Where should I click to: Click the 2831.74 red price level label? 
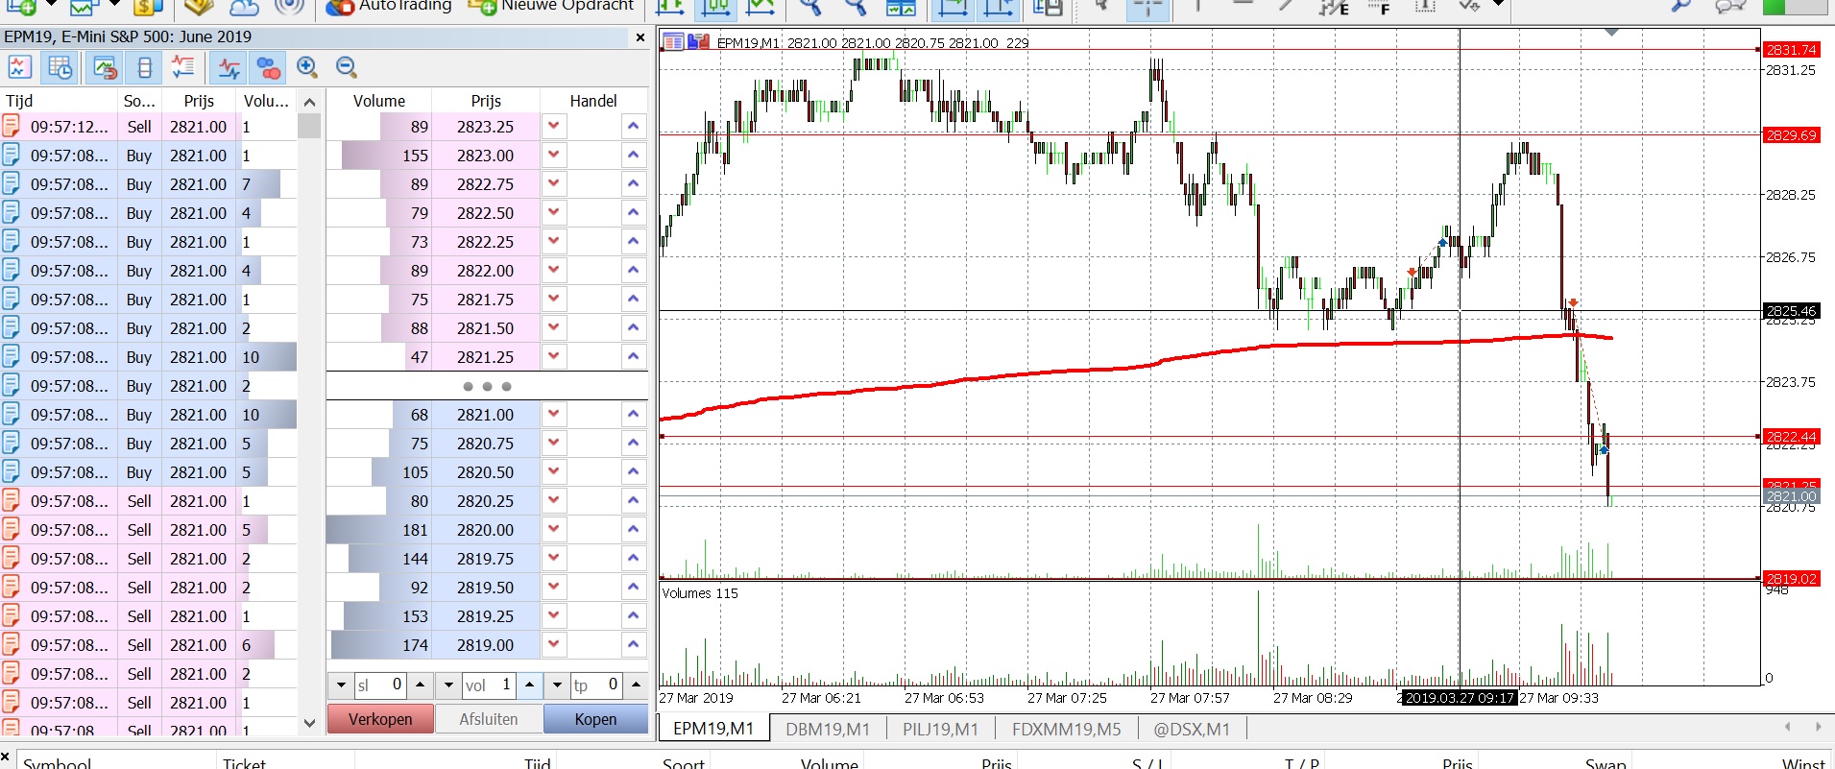1791,50
